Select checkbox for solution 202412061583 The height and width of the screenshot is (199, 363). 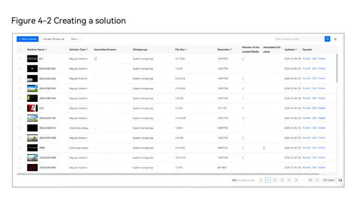point(20,89)
